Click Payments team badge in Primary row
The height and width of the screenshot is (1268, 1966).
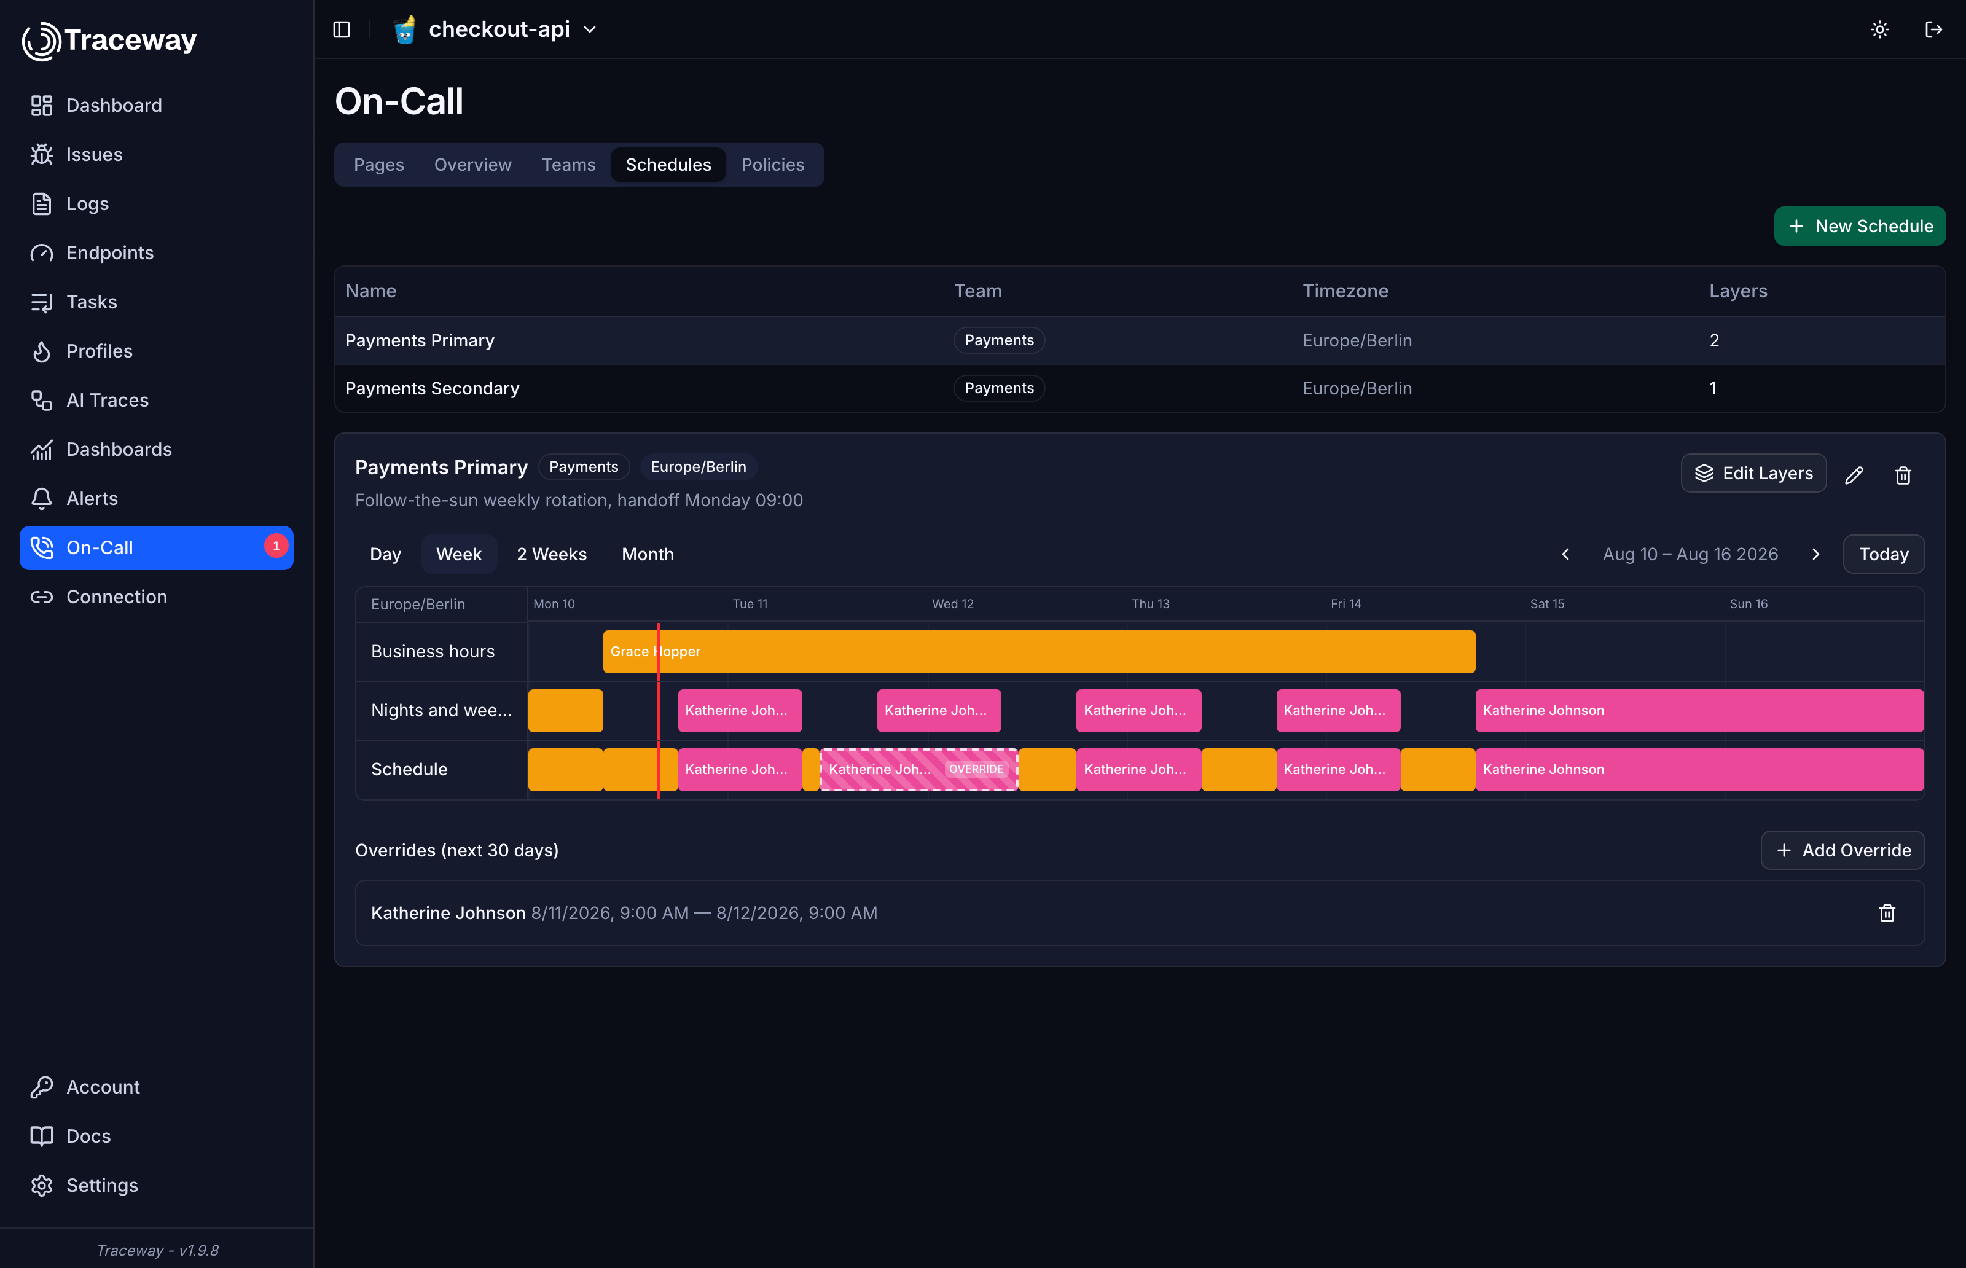pyautogui.click(x=998, y=341)
